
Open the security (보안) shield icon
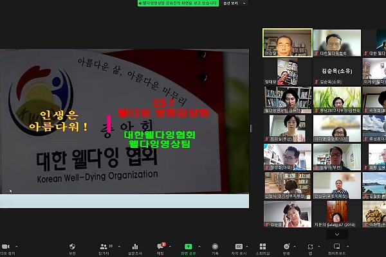pos(72,247)
